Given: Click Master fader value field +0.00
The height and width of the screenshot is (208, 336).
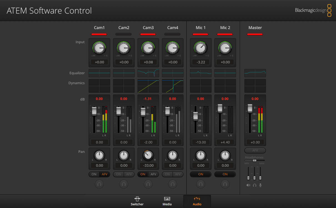Looking at the screenshot, I should click(x=255, y=142).
